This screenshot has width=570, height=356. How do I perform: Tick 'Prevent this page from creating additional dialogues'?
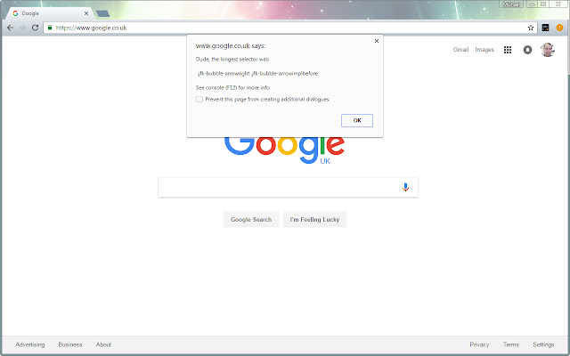click(x=199, y=99)
